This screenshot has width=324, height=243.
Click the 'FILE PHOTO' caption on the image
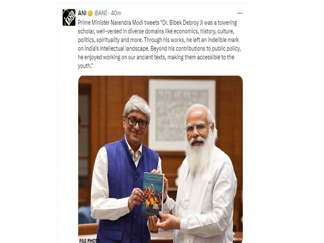(x=90, y=240)
